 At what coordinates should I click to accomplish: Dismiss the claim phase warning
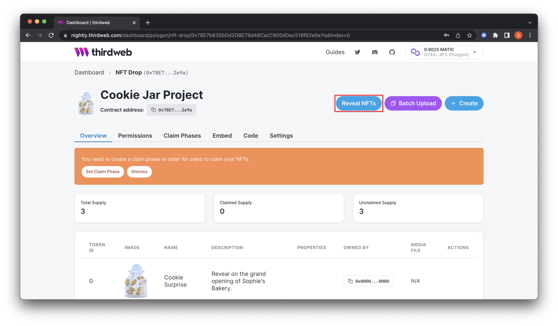tap(139, 172)
